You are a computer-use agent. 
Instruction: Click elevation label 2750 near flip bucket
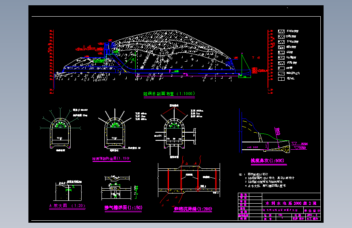coord(302,148)
